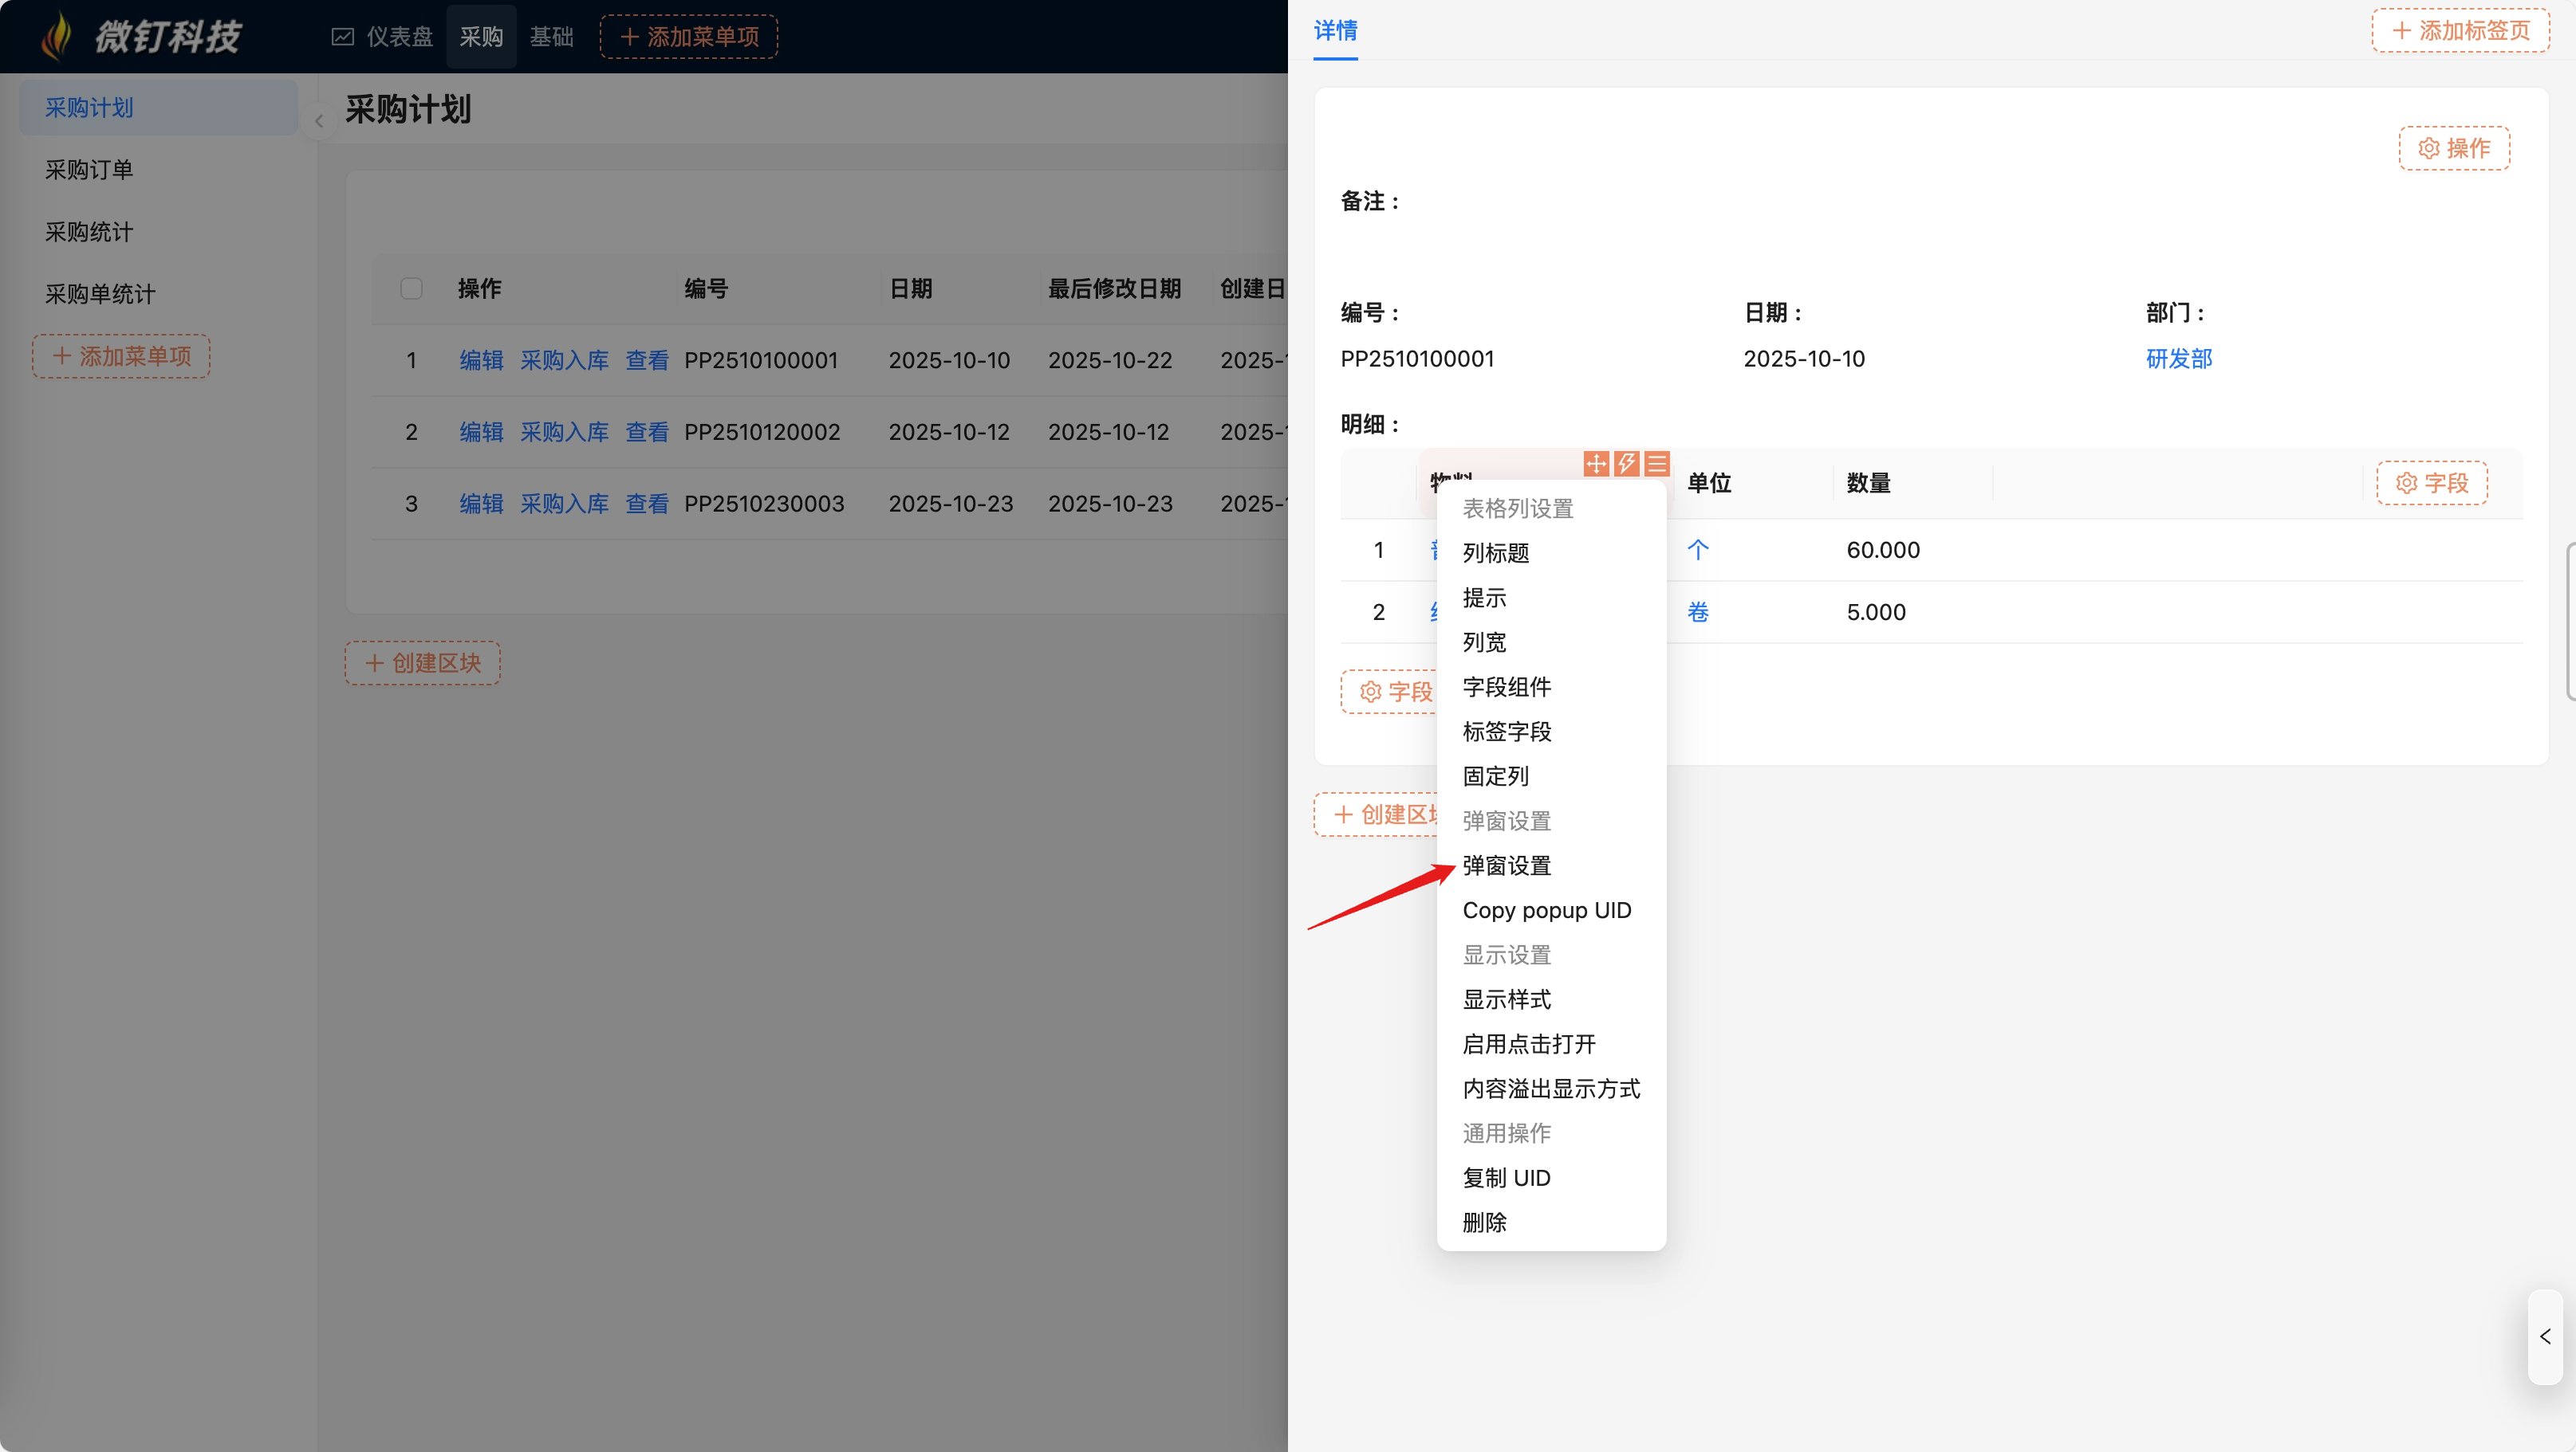Open the 操作 gear settings in details card

[x=2454, y=148]
